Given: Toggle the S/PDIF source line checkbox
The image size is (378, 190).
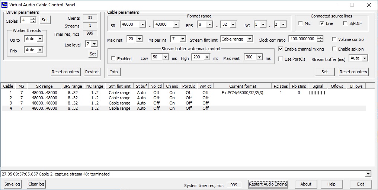Looking at the screenshot, I should 345,23.
